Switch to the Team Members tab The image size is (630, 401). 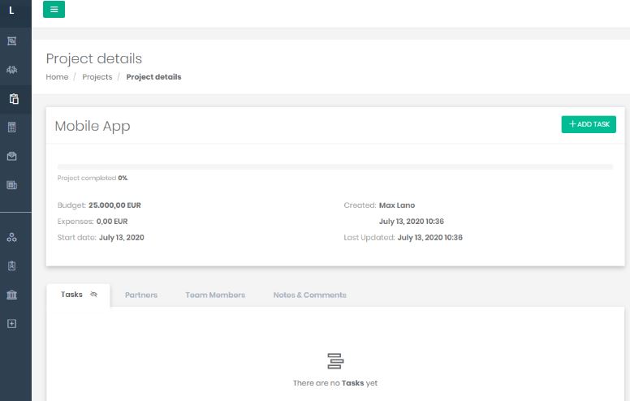pyautogui.click(x=215, y=295)
